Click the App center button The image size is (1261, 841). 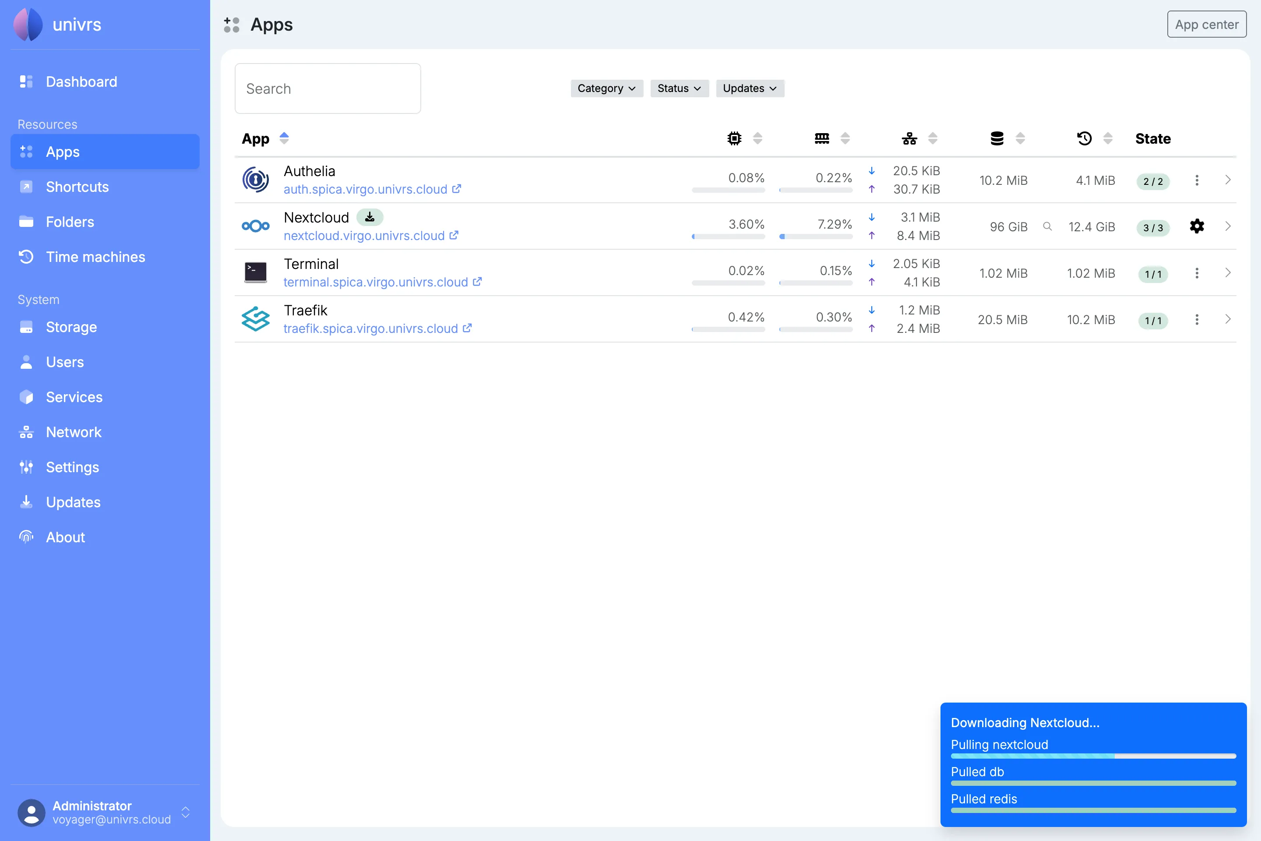tap(1206, 24)
